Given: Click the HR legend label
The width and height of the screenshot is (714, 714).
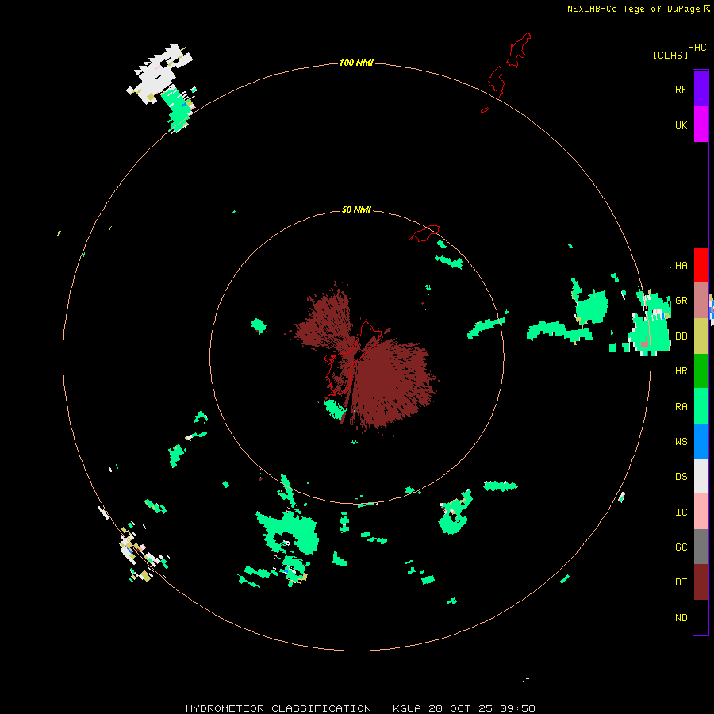Looking at the screenshot, I should click(x=681, y=371).
